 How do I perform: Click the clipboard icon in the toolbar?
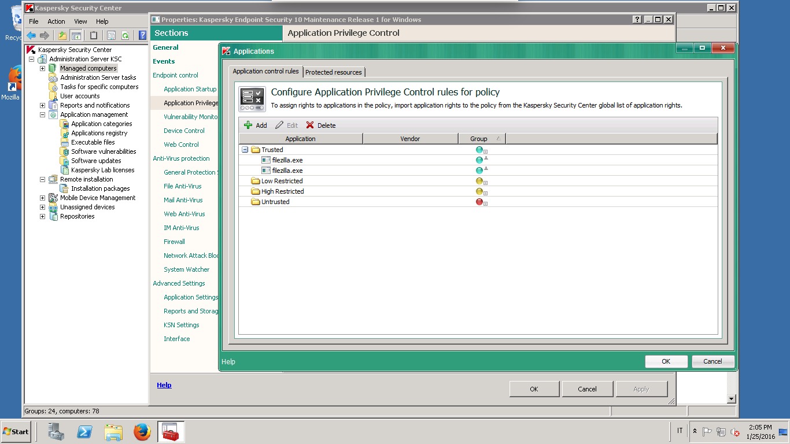click(94, 35)
